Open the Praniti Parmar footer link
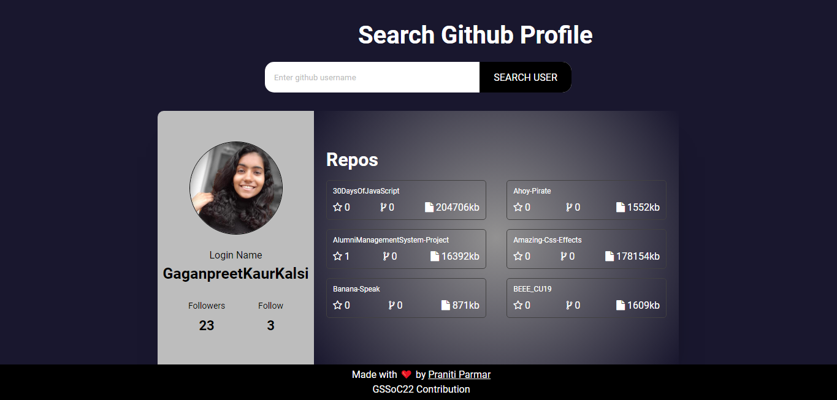 pyautogui.click(x=459, y=375)
